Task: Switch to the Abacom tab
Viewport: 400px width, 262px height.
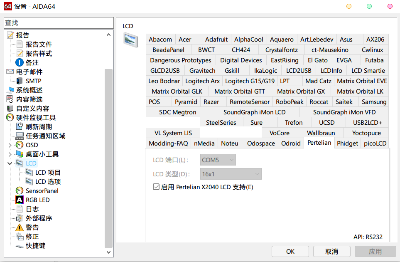Action: pos(160,40)
